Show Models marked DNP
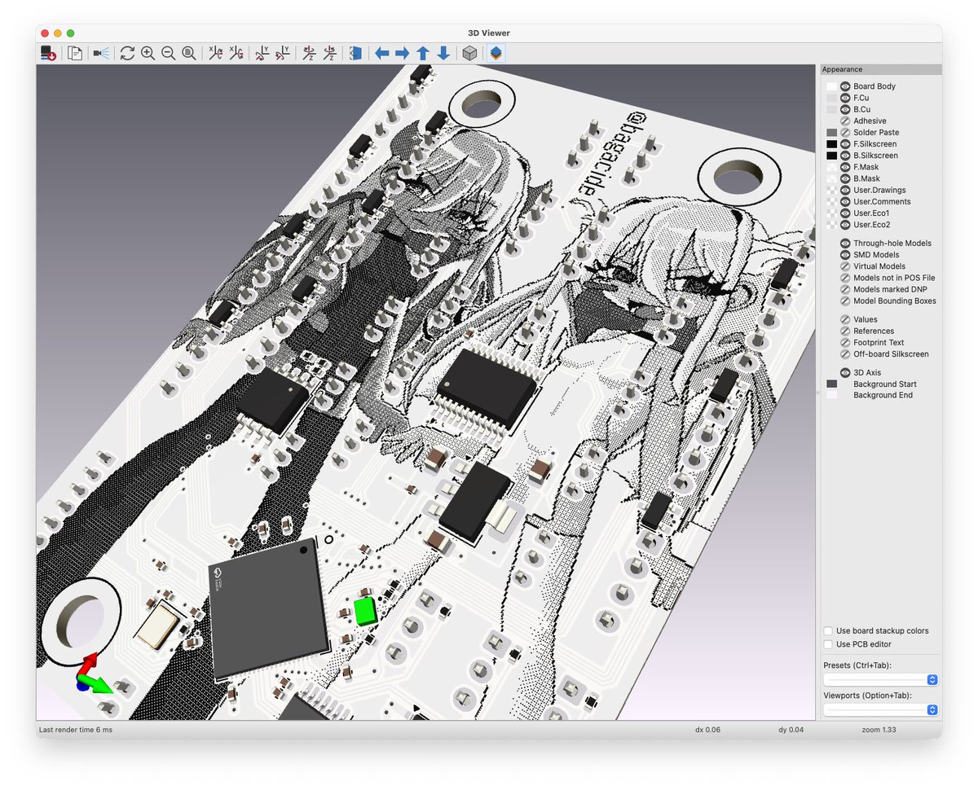The width and height of the screenshot is (978, 786). coord(845,289)
